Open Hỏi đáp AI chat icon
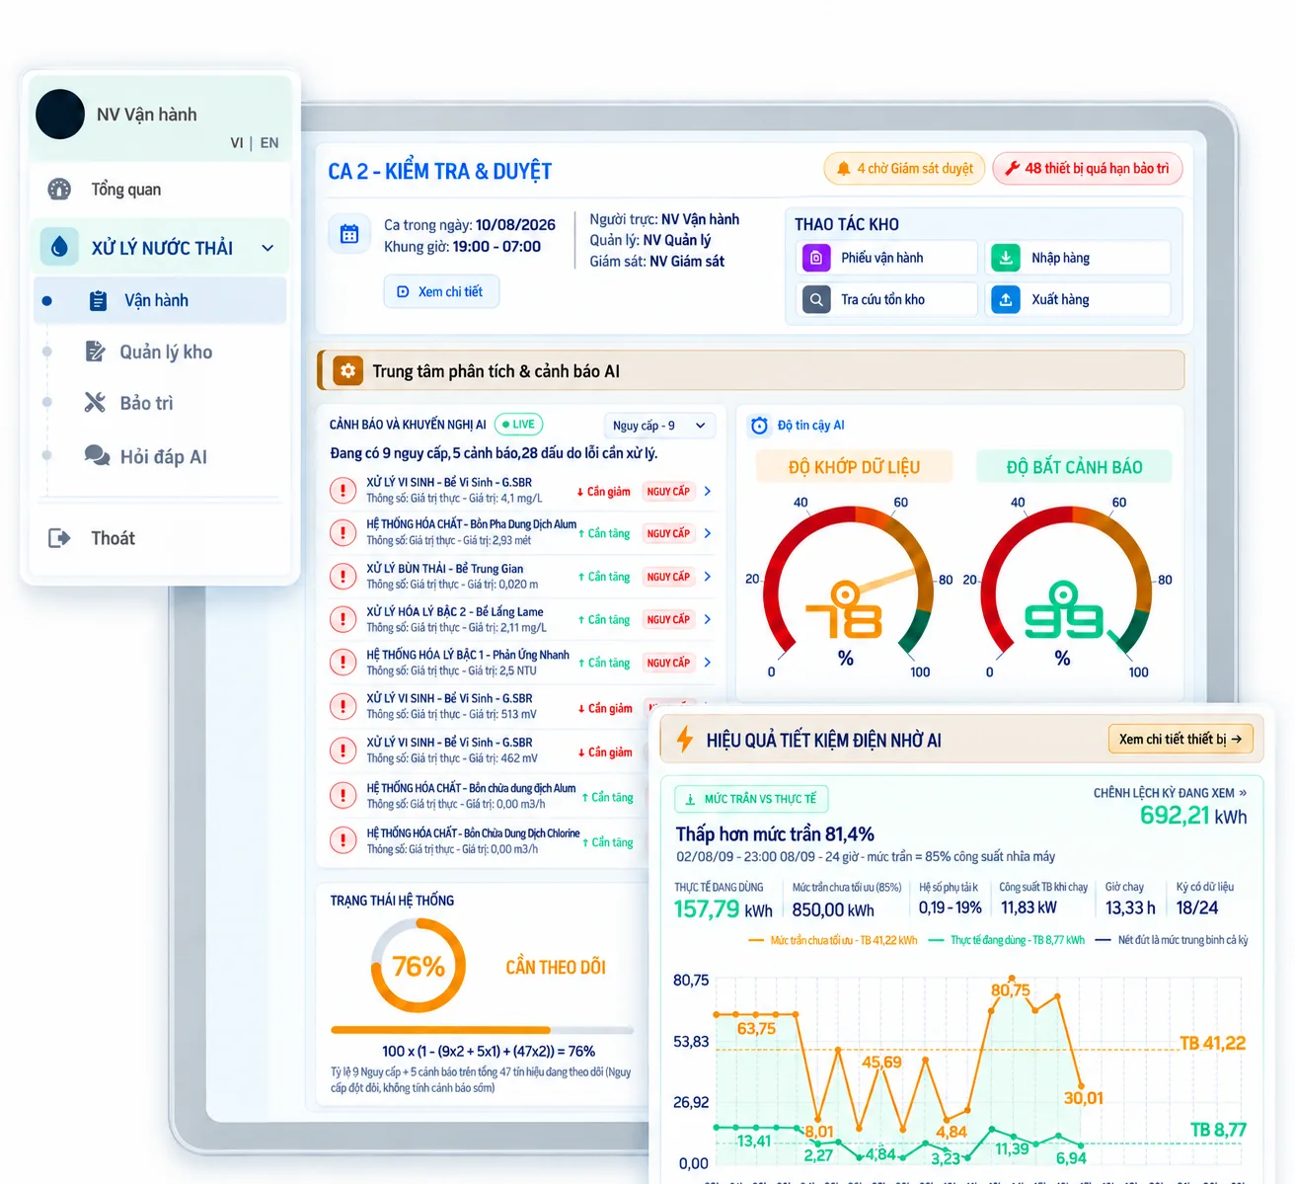 pyautogui.click(x=97, y=455)
